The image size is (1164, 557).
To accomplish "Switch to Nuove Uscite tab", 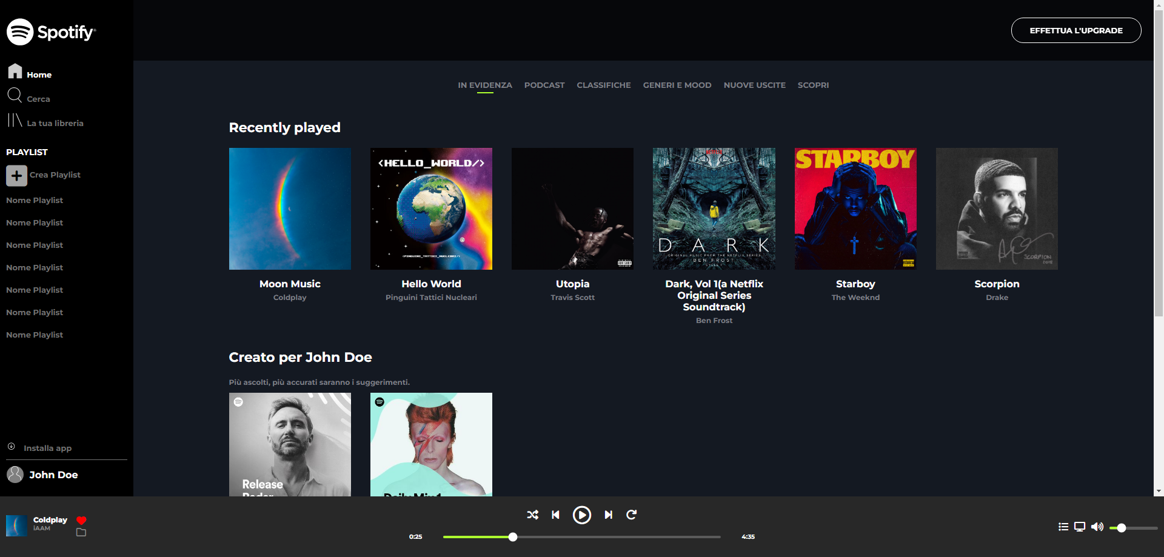I will 755,85.
